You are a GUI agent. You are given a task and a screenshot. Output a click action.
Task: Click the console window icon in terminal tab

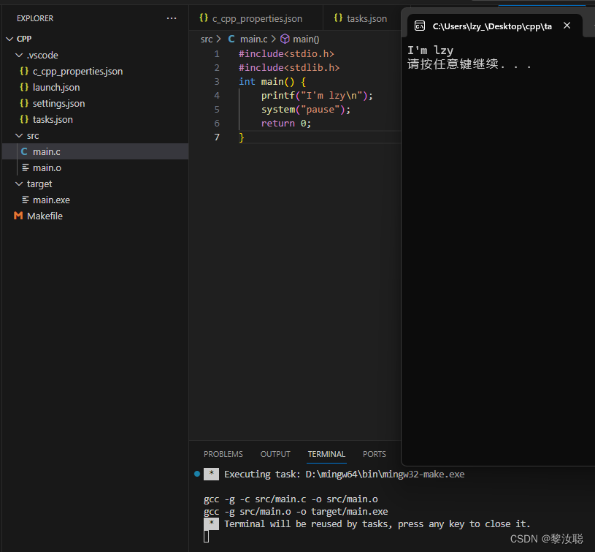pyautogui.click(x=420, y=26)
